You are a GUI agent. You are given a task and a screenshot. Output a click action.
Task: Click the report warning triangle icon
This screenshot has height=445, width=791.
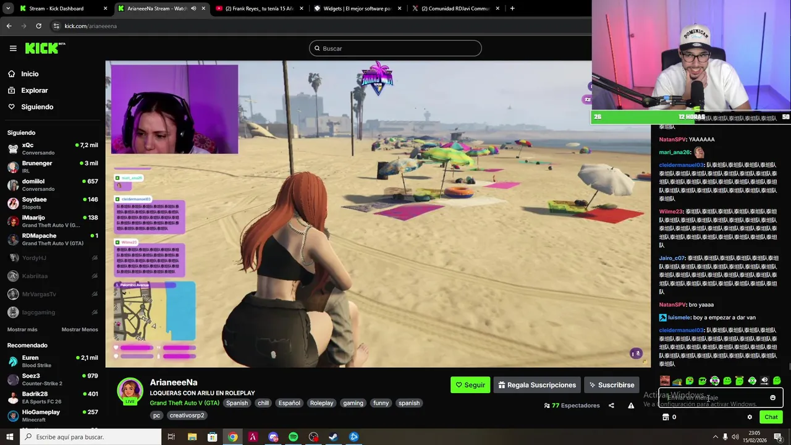point(631,405)
